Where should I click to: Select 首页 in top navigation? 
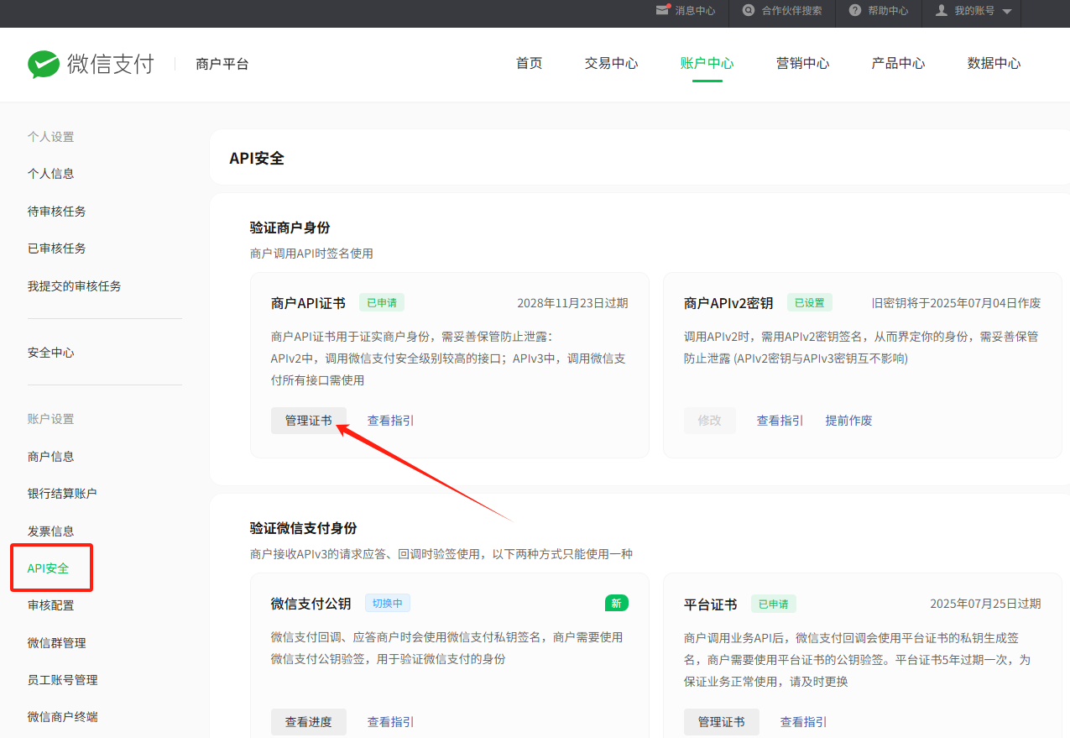(529, 64)
